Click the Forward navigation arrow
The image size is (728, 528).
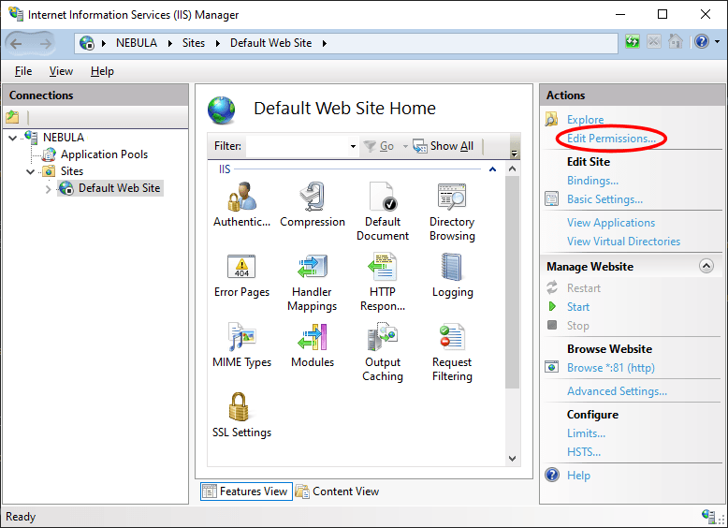(46, 44)
